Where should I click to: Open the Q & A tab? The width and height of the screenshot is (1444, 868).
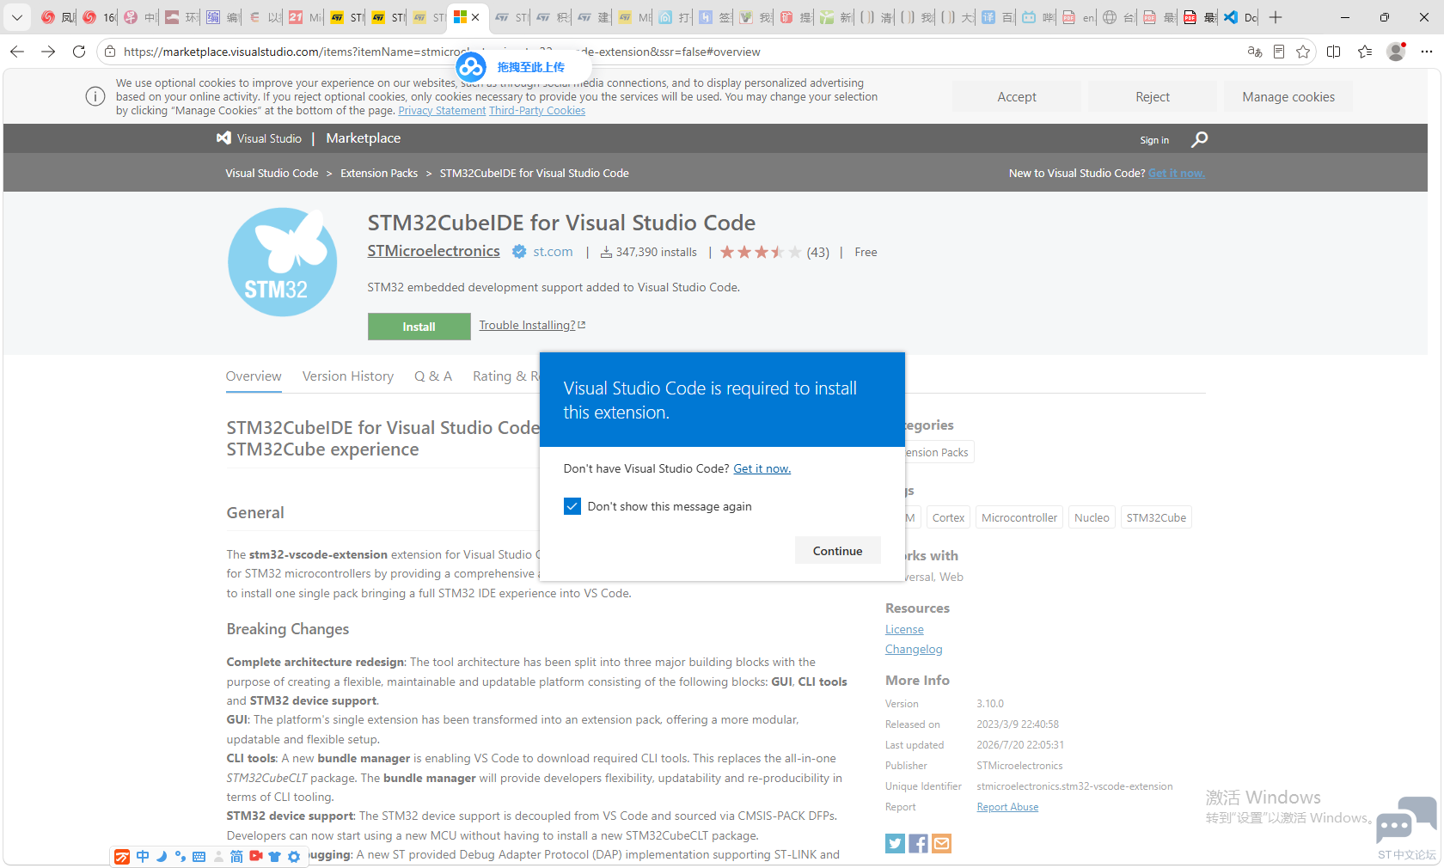coord(433,376)
